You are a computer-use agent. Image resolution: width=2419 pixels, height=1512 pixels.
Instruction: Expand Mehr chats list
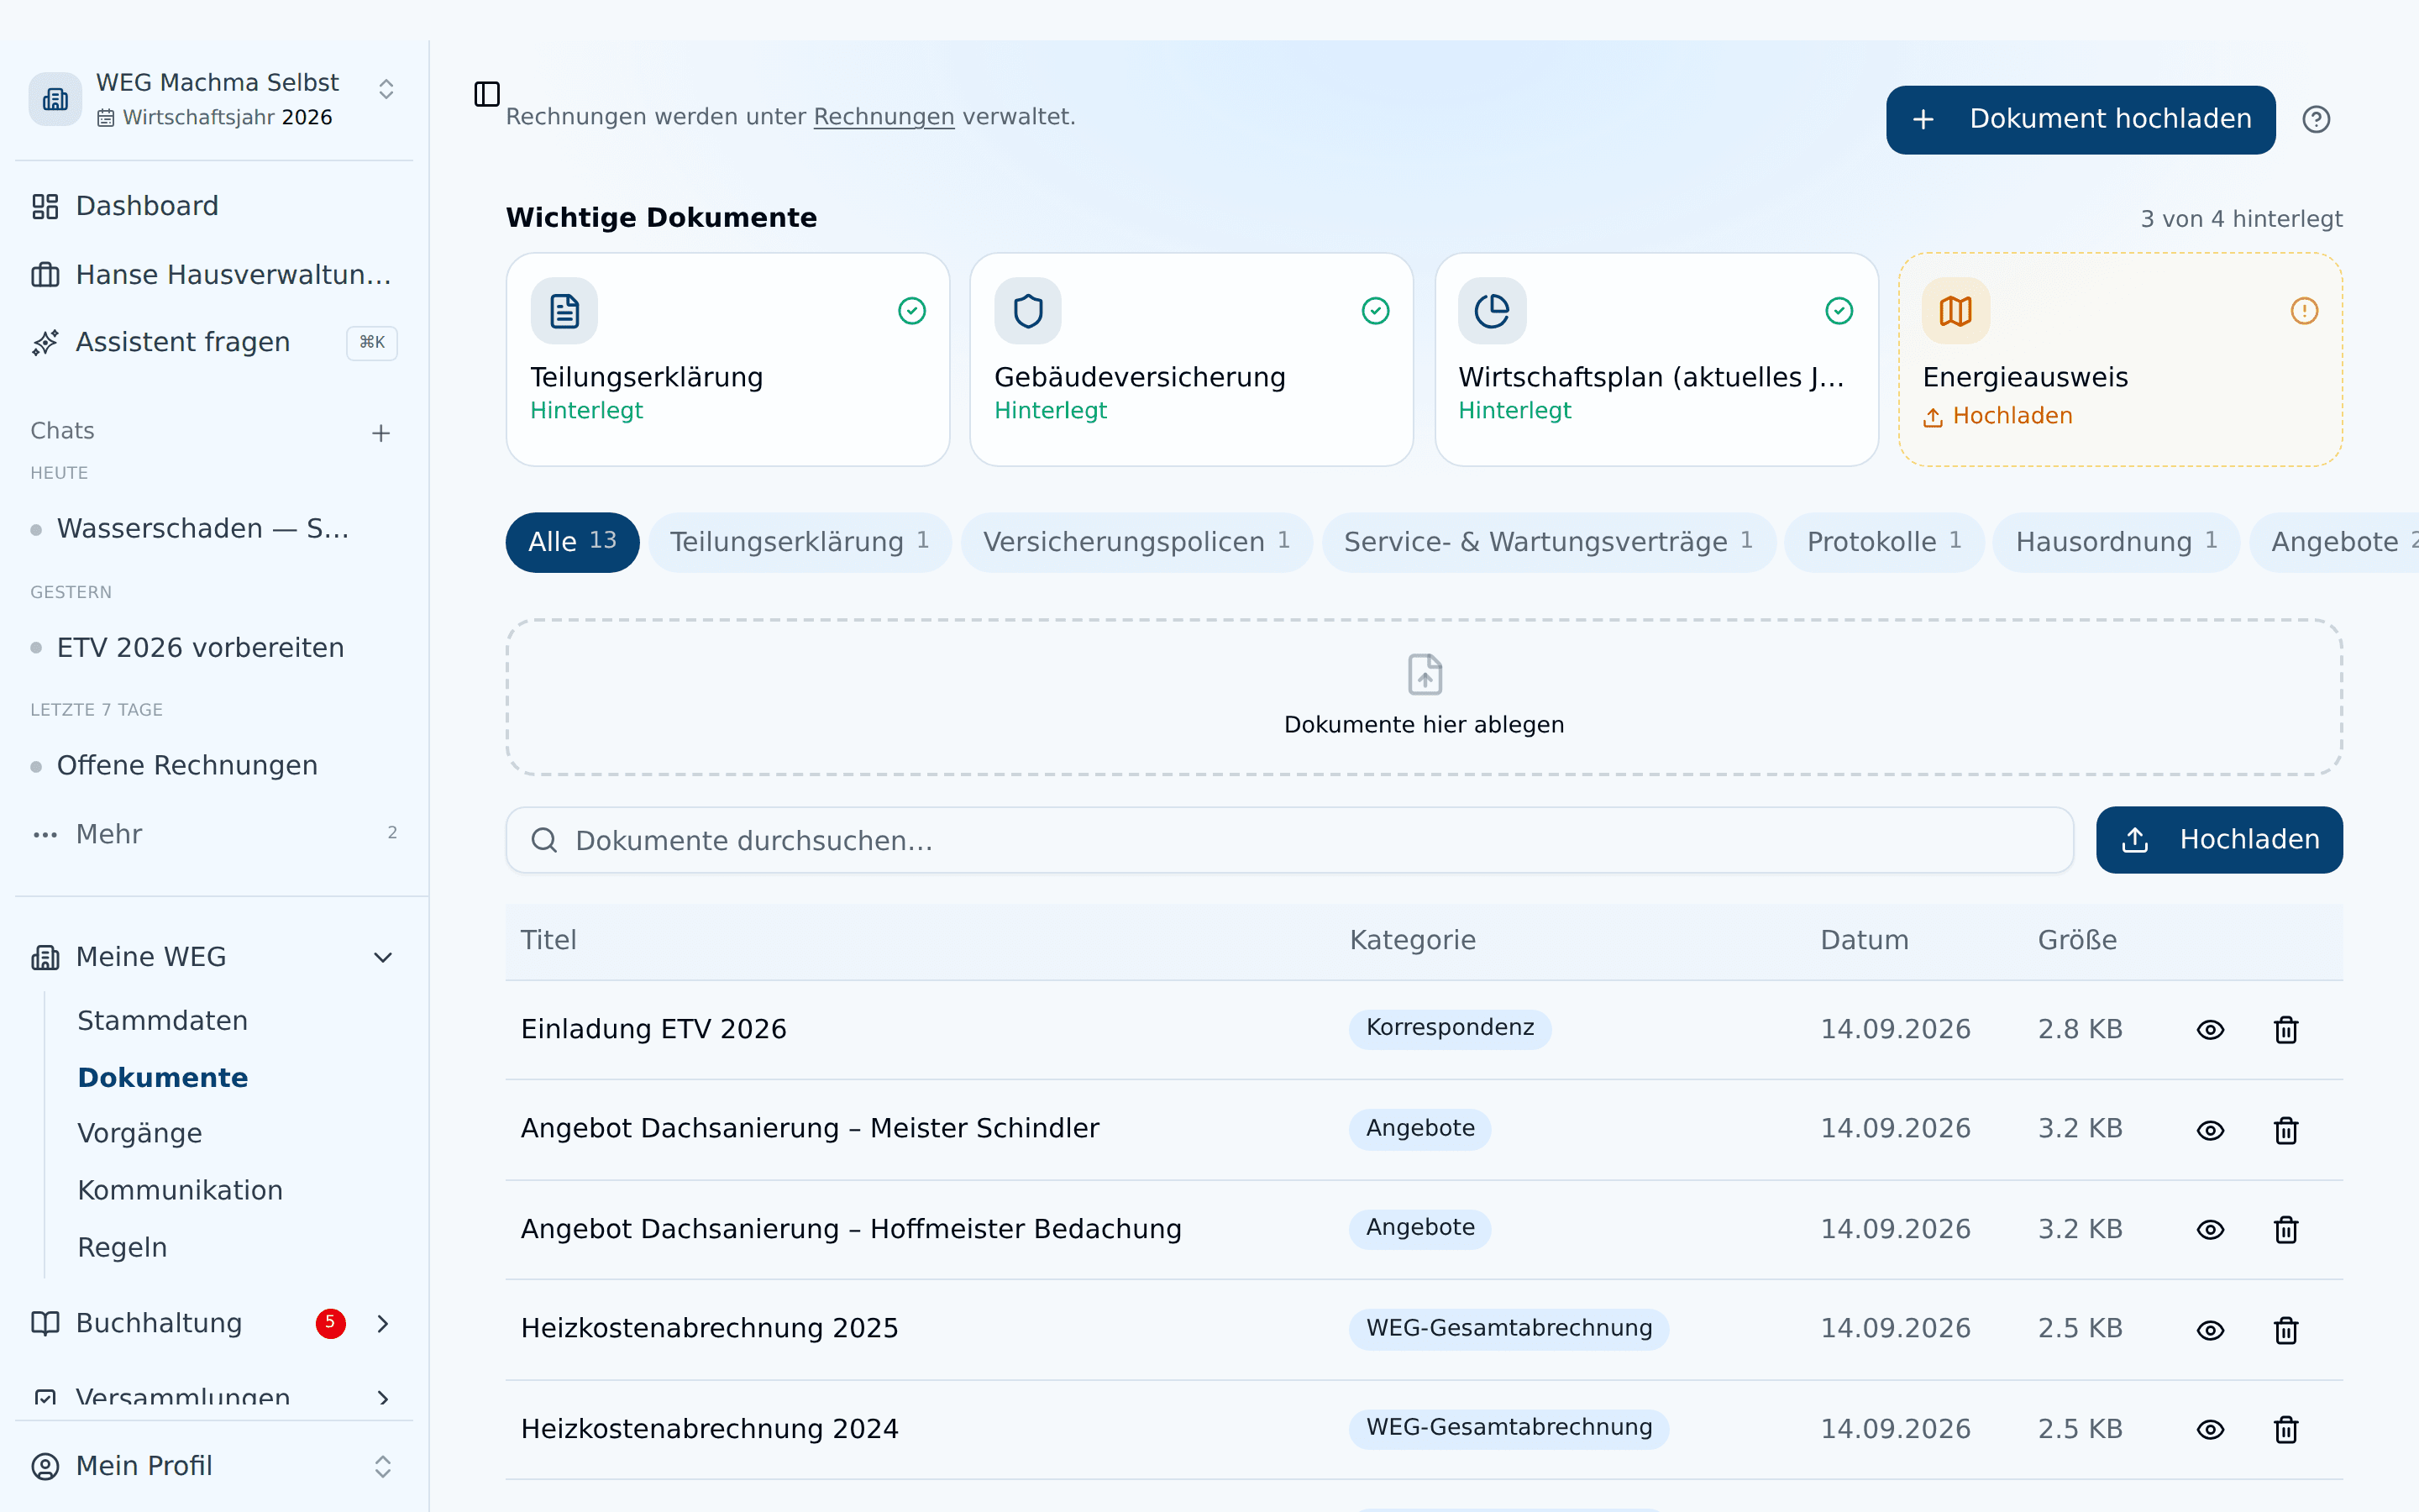pyautogui.click(x=214, y=833)
